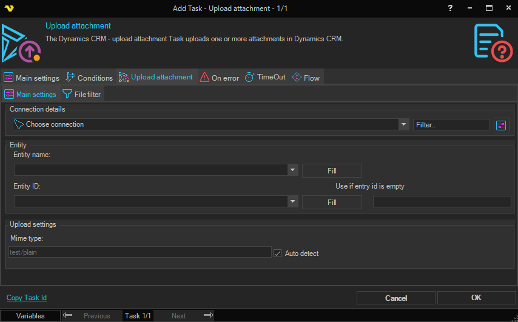This screenshot has width=518, height=322.
Task: Toggle the Auto detect checkbox
Action: click(x=278, y=253)
